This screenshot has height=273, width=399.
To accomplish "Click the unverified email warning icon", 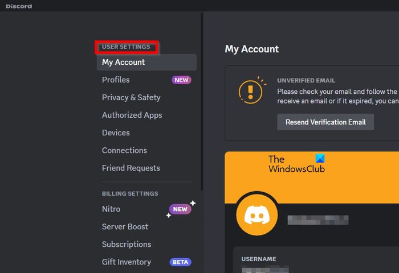I will (250, 91).
